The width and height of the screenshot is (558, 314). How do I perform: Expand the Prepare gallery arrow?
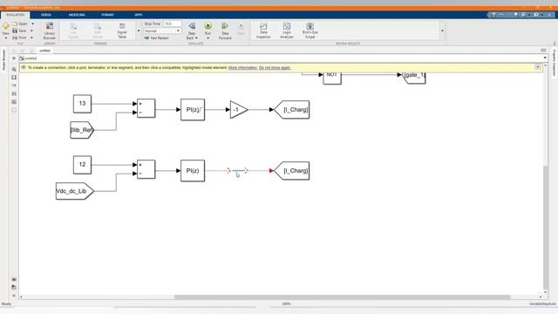click(x=139, y=31)
